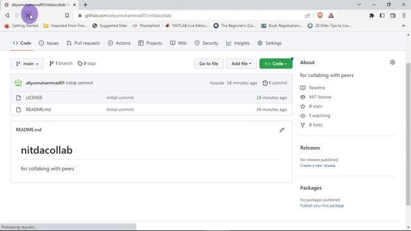Open the LICENSE file

[34, 98]
